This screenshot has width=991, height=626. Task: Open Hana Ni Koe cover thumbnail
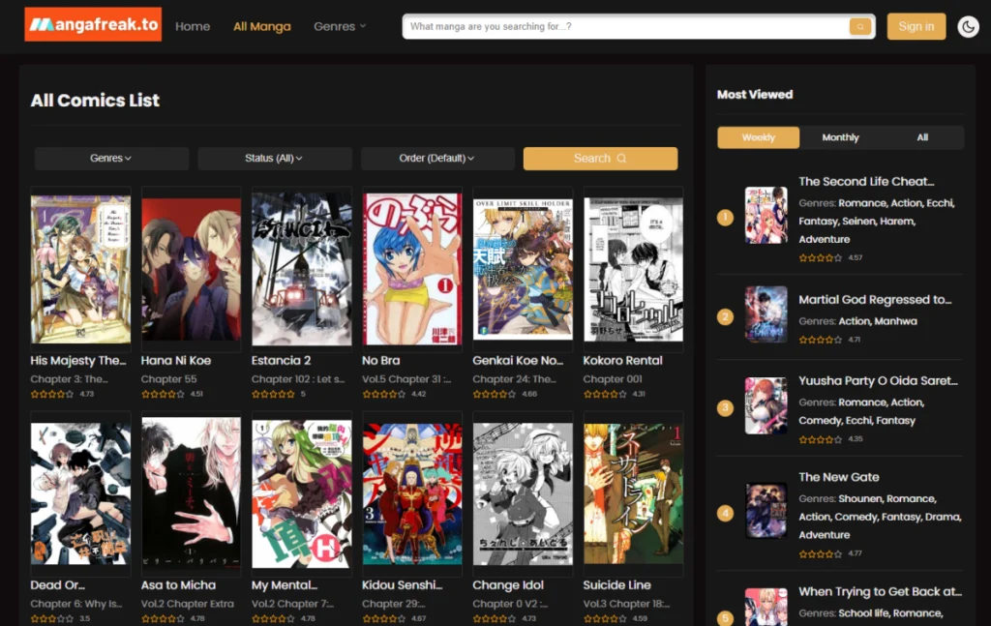[x=191, y=269]
